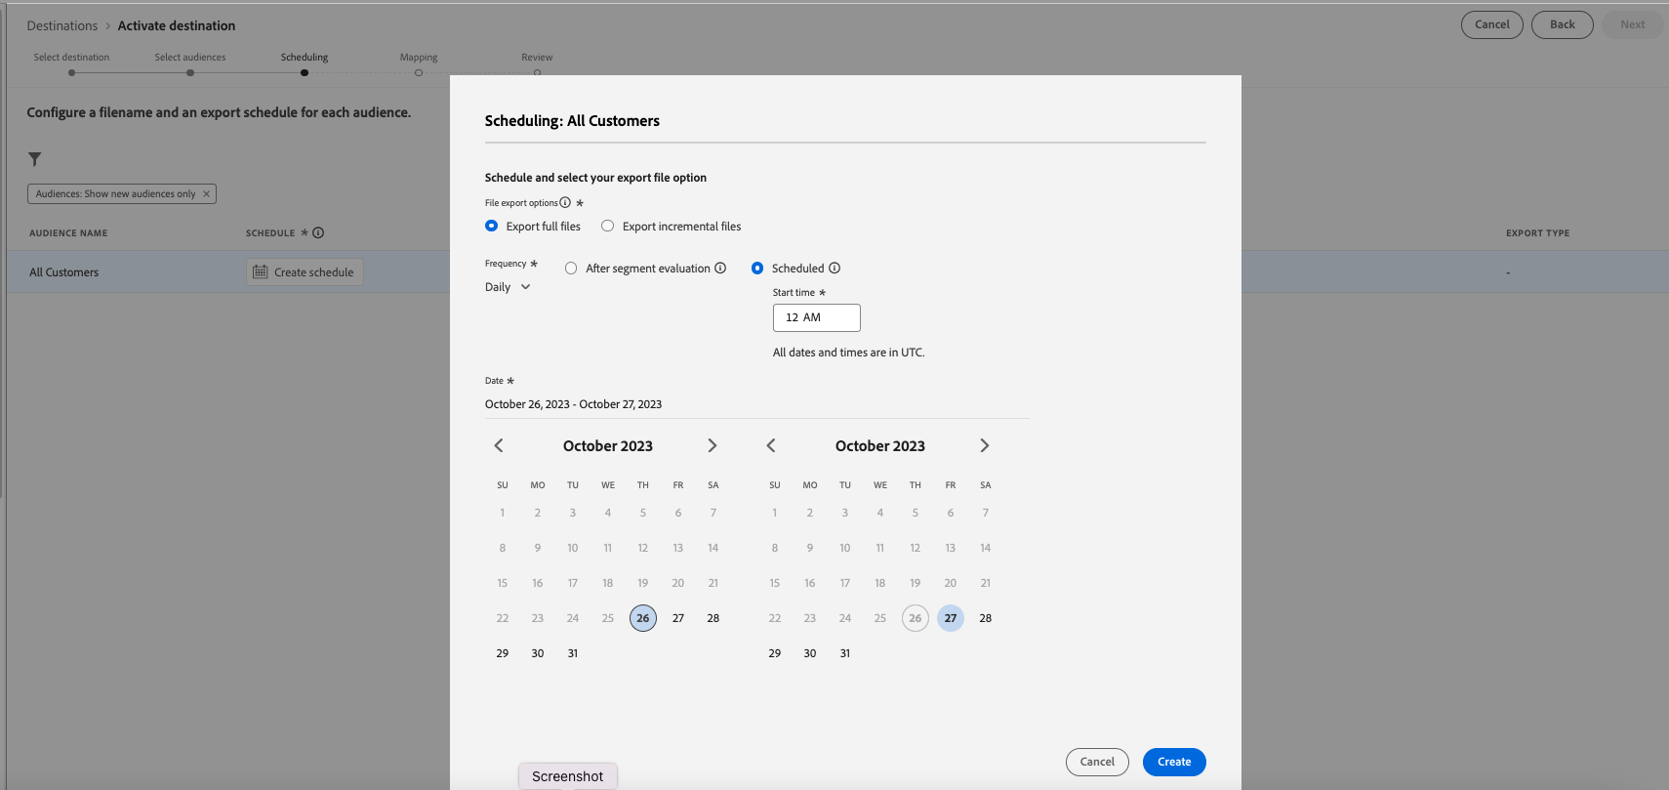Select Export full files radio button

(x=491, y=226)
